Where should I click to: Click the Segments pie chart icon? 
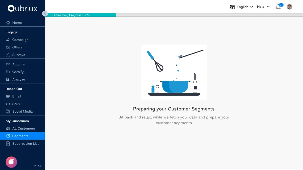point(8,136)
